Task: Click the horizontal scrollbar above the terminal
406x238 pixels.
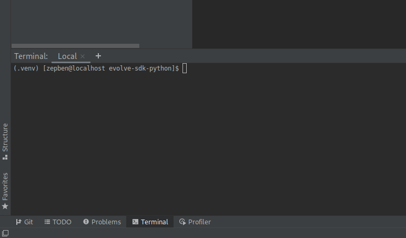Action: point(75,46)
